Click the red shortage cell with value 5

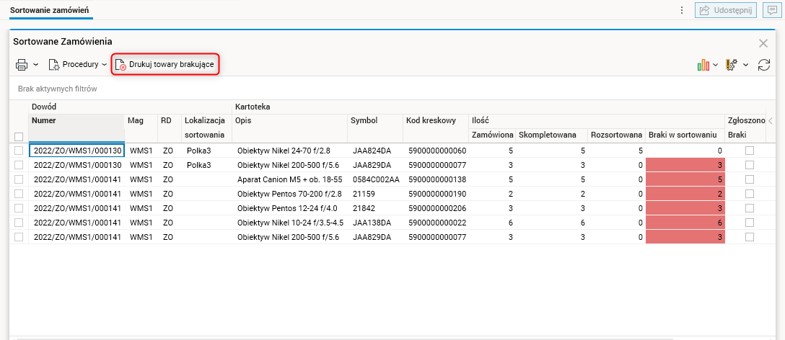(685, 179)
